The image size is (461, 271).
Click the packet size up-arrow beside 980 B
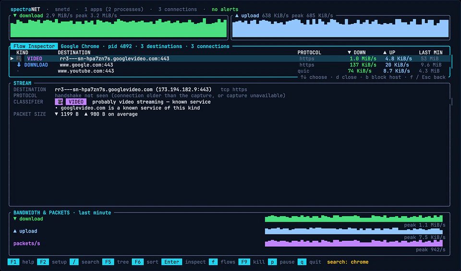tap(86, 114)
